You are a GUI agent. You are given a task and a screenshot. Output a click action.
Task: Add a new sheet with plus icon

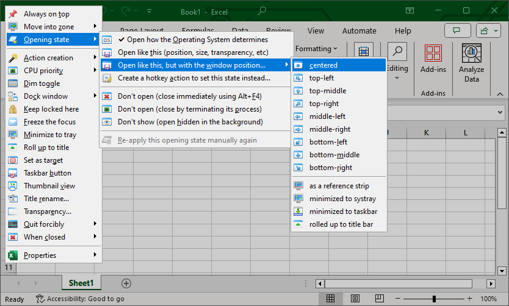(126, 283)
